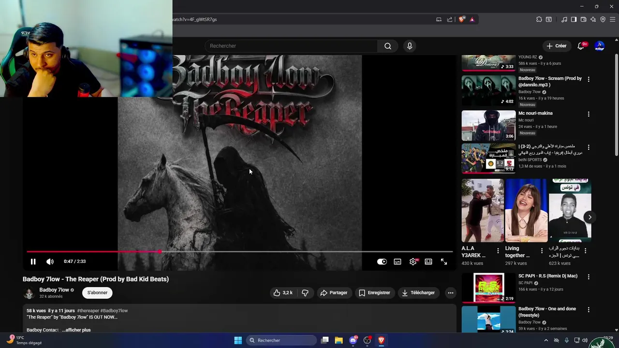Open Discord from the taskbar
This screenshot has width=619, height=348.
(353, 340)
